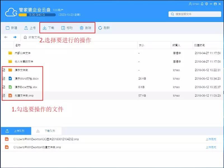224x168 pixels.
Task: Click the 刷新 (refresh) toolbar button
Action: click(104, 28)
